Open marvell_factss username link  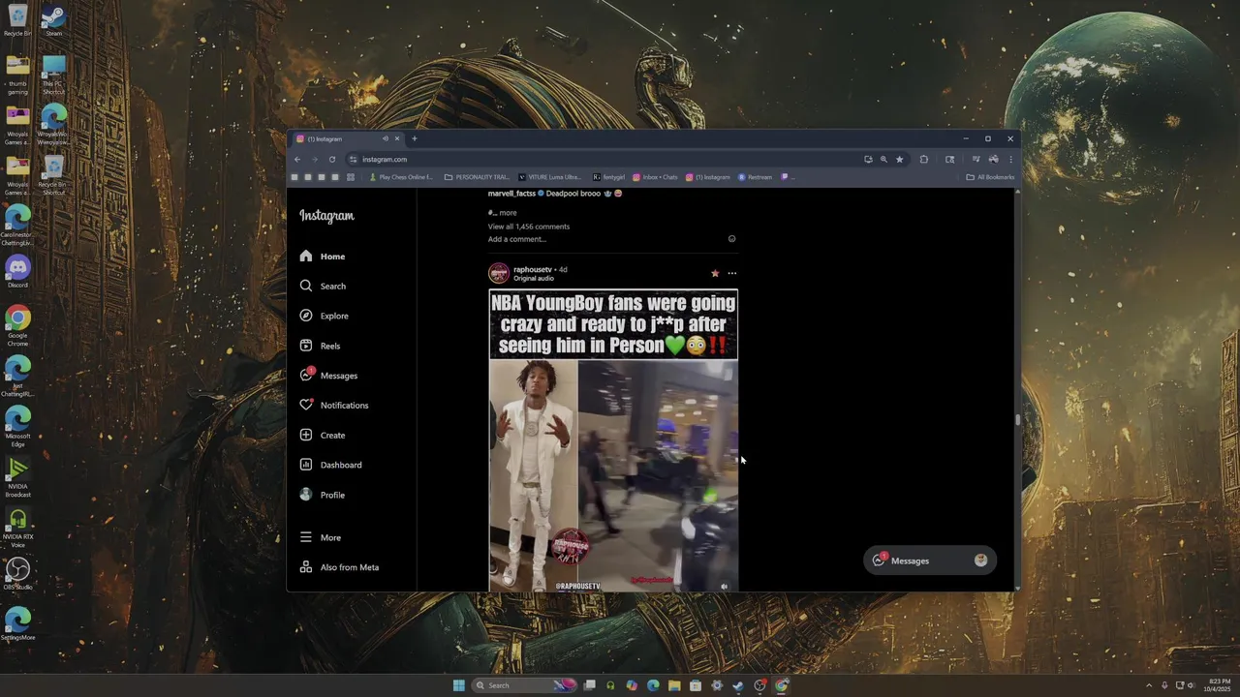[x=511, y=194]
